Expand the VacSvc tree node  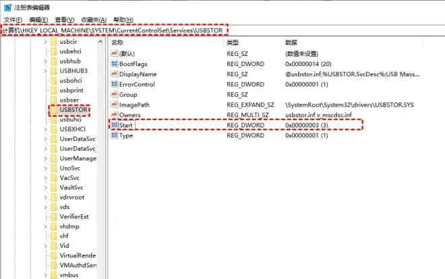[45, 178]
